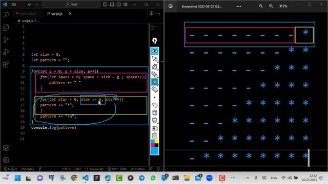328x184 pixels.
Task: Click the VS Code command center search box
Action: click(x=71, y=5)
